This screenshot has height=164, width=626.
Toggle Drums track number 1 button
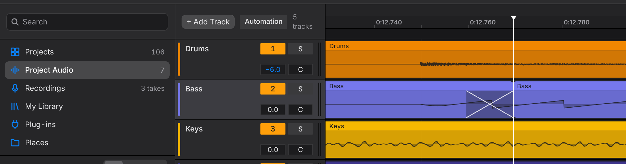coord(273,49)
